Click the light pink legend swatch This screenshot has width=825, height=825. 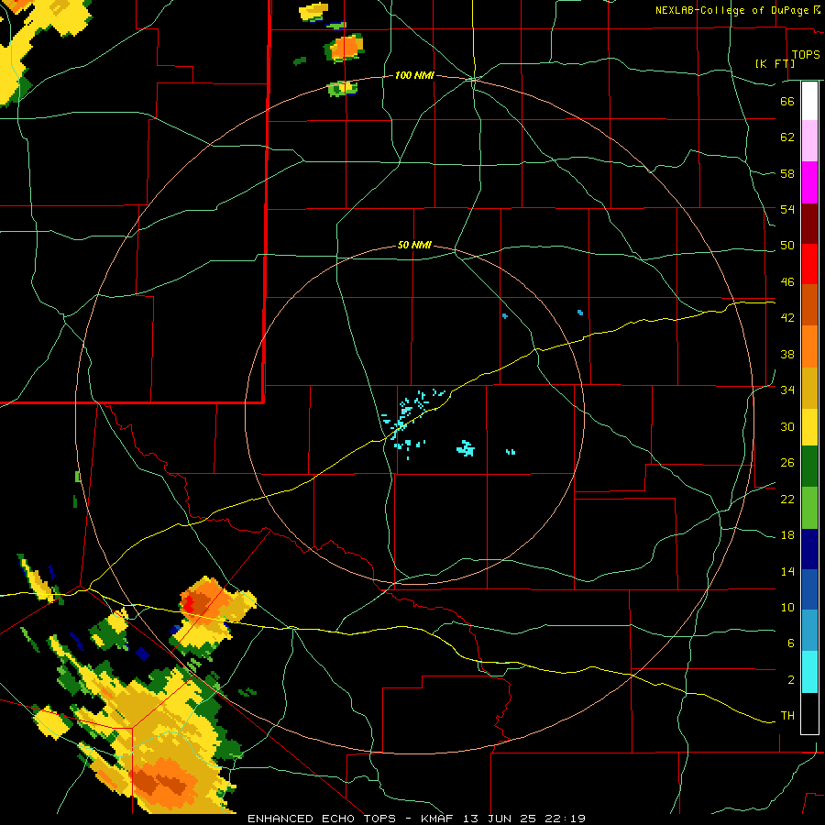tap(809, 141)
